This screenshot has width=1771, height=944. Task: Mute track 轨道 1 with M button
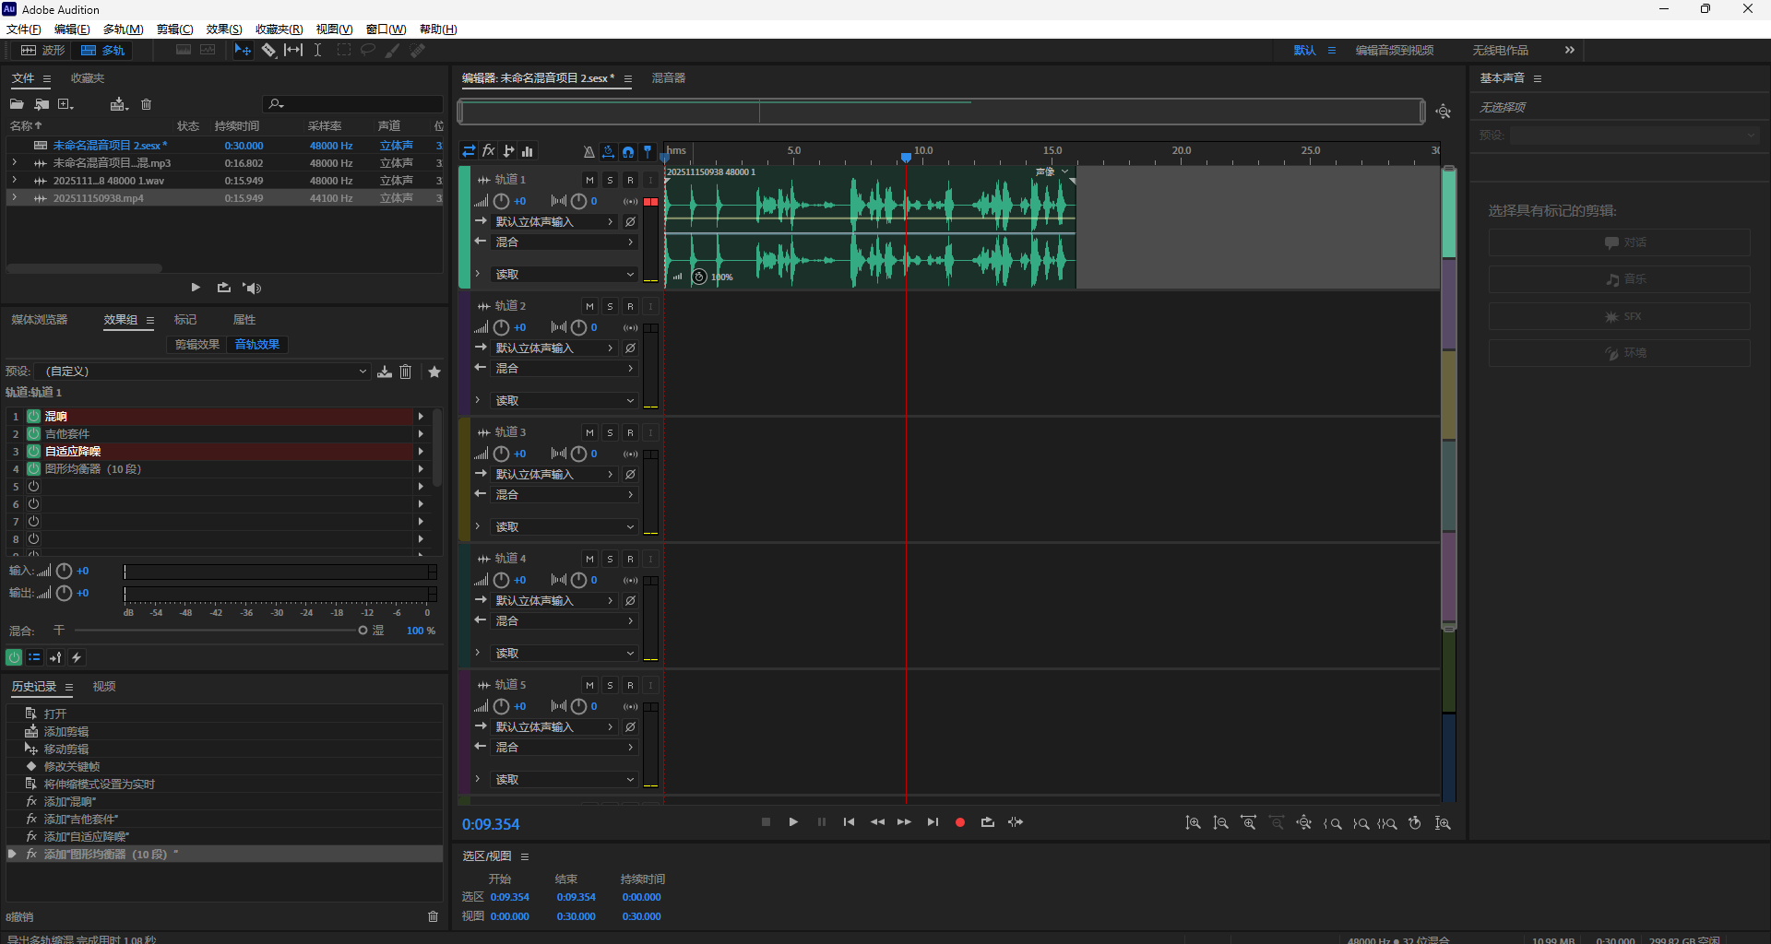pyautogui.click(x=589, y=180)
